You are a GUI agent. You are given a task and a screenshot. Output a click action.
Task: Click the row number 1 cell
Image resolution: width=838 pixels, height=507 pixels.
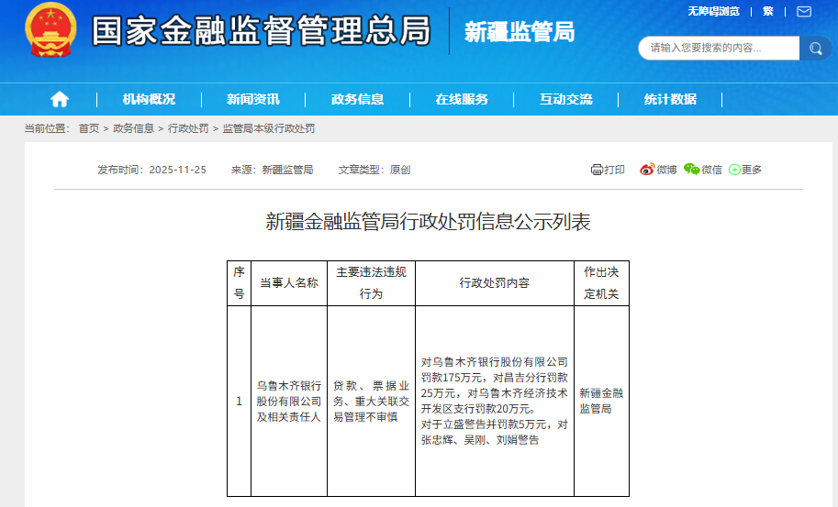239,401
